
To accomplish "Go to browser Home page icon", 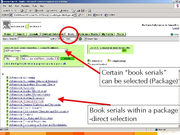I will tap(30, 11).
